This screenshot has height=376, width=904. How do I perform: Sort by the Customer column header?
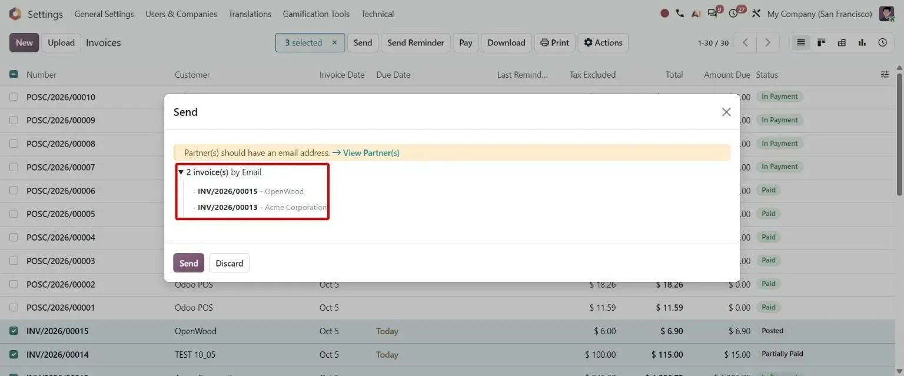coord(192,75)
